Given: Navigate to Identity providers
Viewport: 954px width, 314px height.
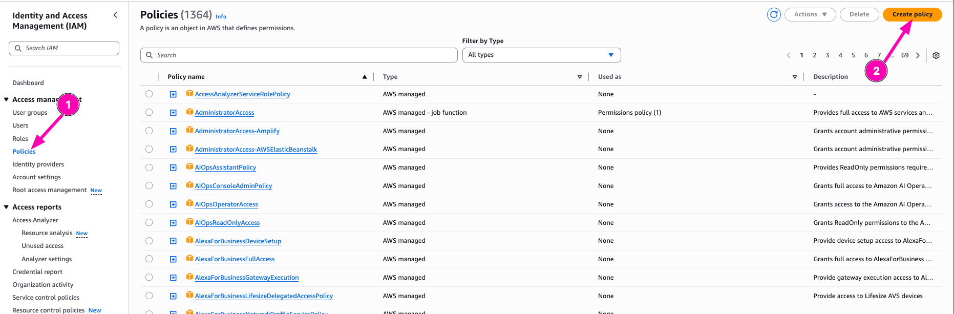Looking at the screenshot, I should click(38, 164).
